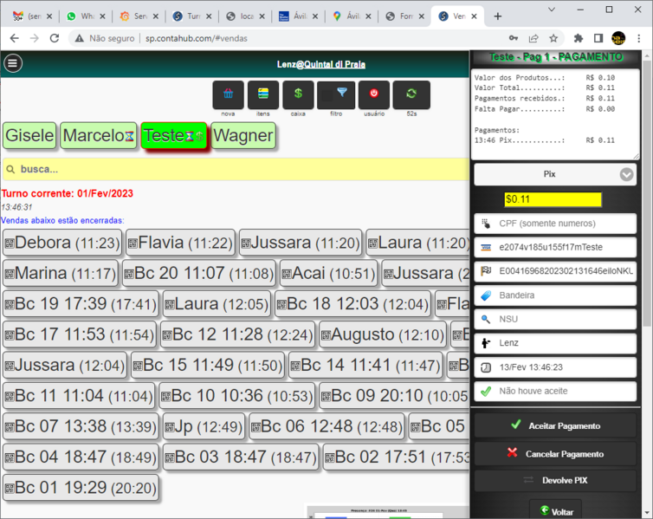Click the CPF input field
This screenshot has height=519, width=653.
(x=555, y=224)
